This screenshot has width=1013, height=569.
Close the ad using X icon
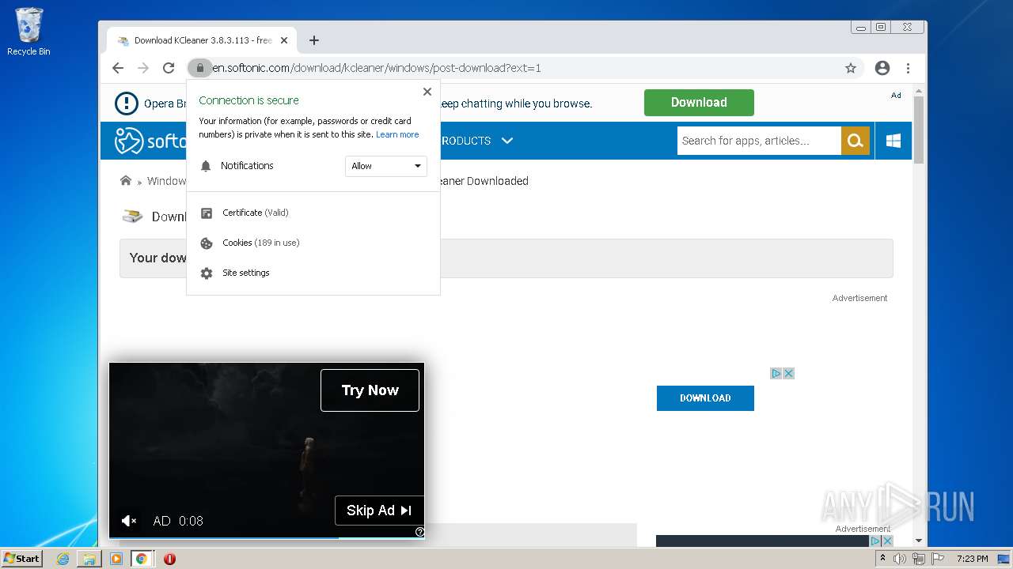click(x=788, y=374)
